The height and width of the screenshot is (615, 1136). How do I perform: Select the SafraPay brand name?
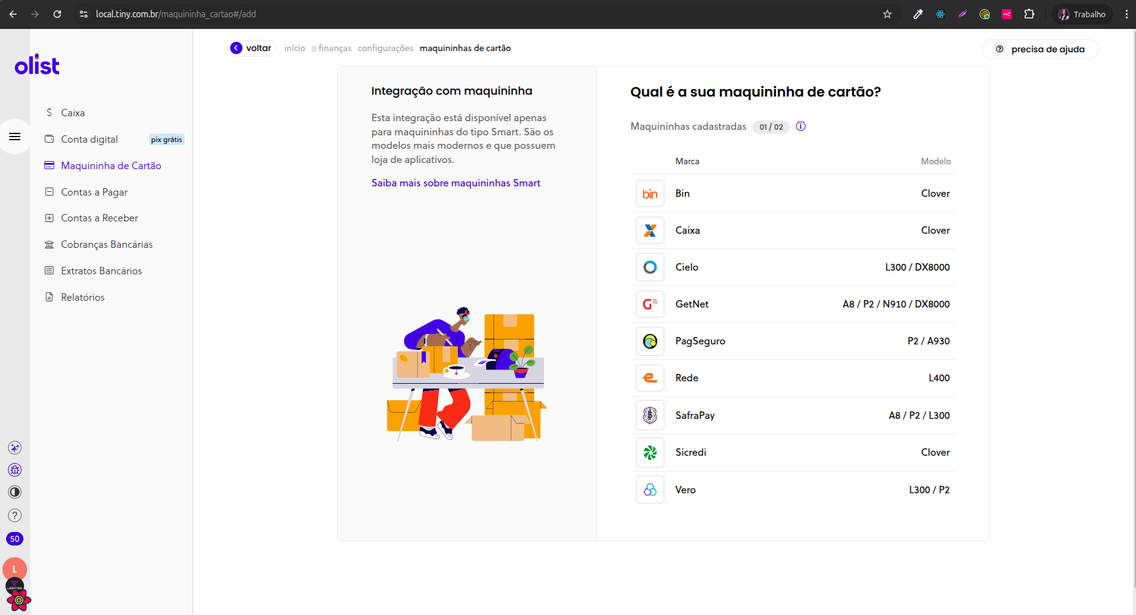point(695,415)
